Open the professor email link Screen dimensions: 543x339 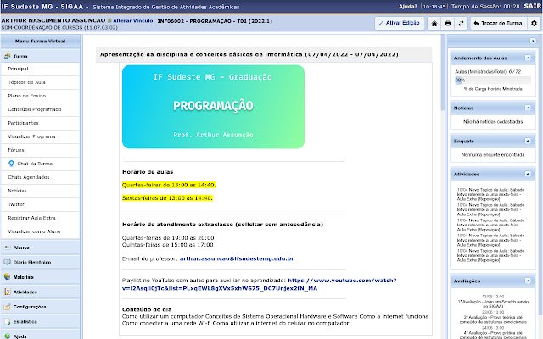click(237, 258)
